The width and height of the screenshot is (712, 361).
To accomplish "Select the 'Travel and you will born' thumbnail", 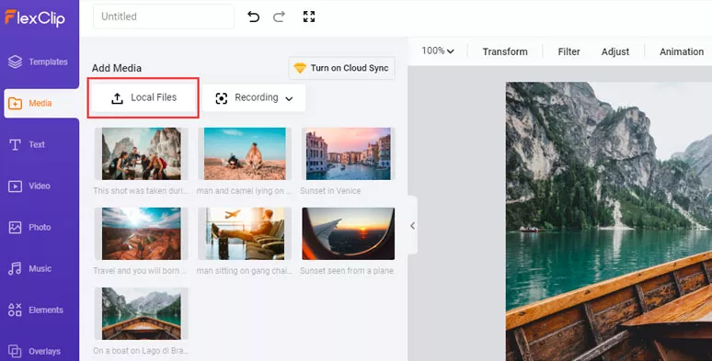I will click(142, 233).
